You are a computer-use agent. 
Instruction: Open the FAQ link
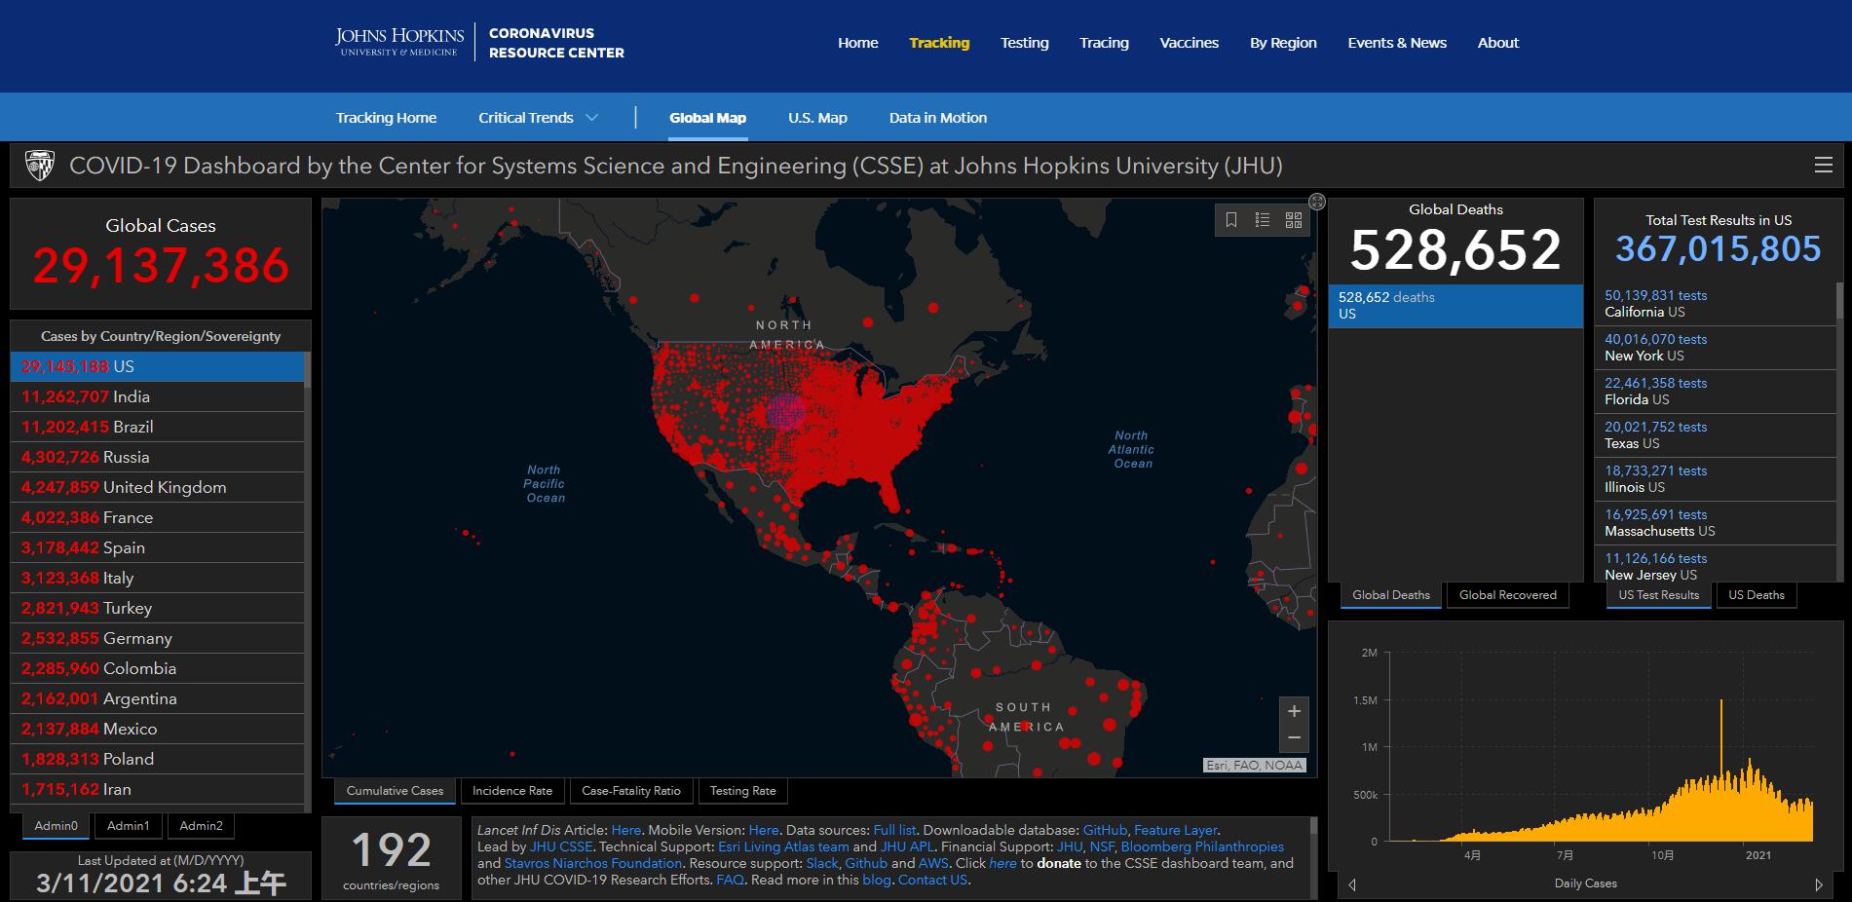point(730,881)
